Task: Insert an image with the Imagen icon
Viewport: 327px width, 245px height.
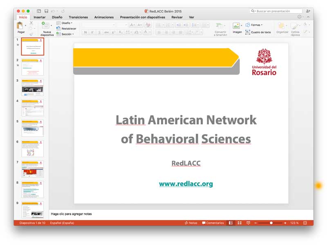Action: [x=237, y=26]
